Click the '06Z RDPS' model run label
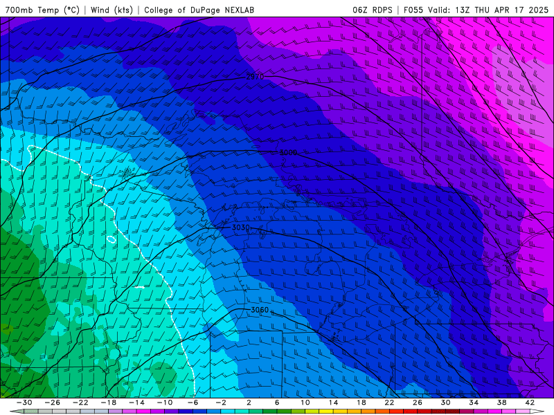 tap(373, 10)
